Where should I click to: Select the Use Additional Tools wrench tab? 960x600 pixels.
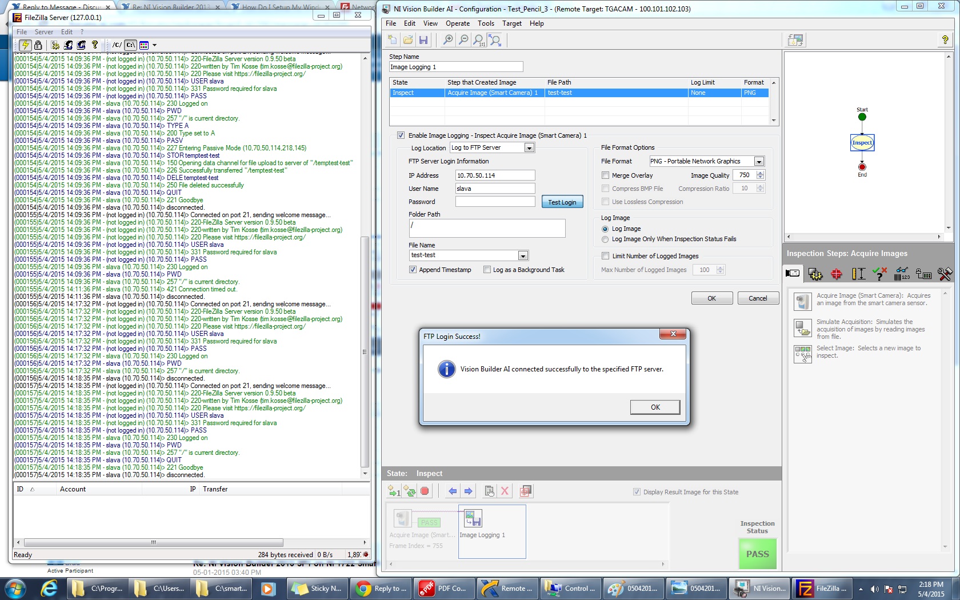(x=945, y=274)
